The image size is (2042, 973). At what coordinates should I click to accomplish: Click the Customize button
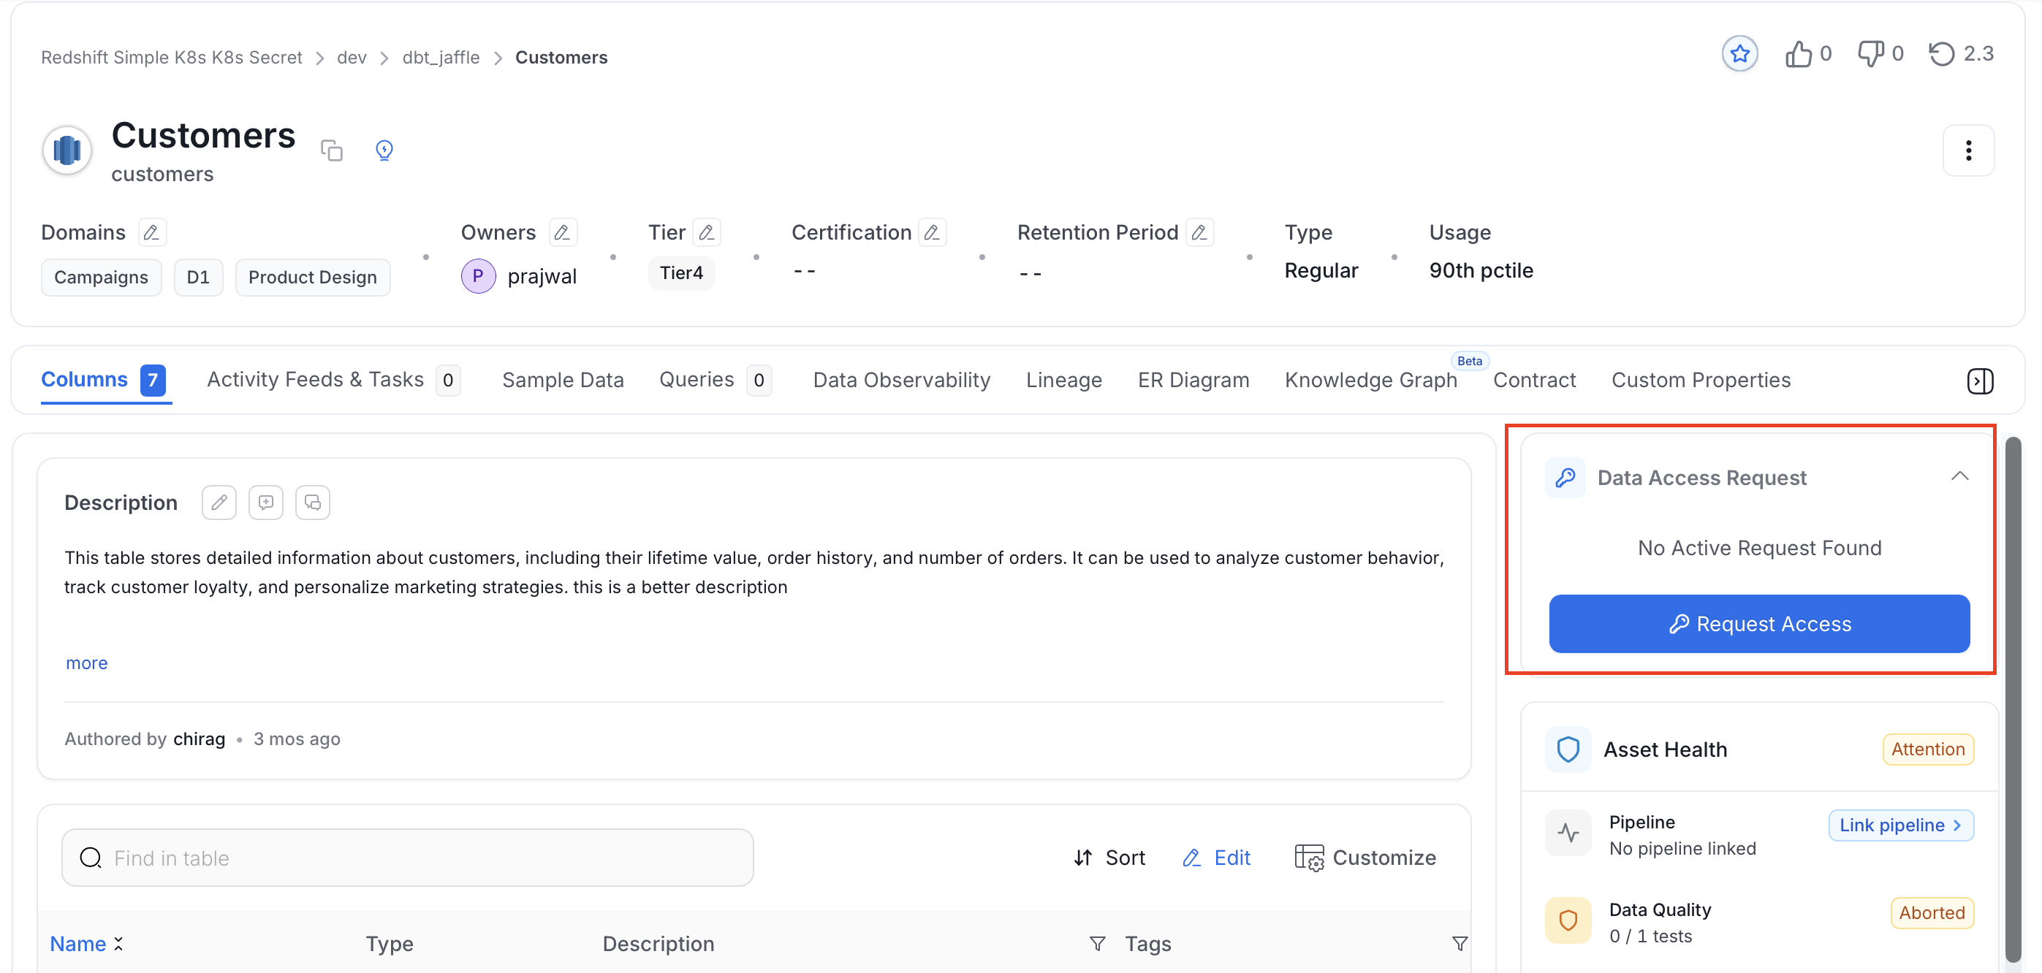pos(1365,858)
